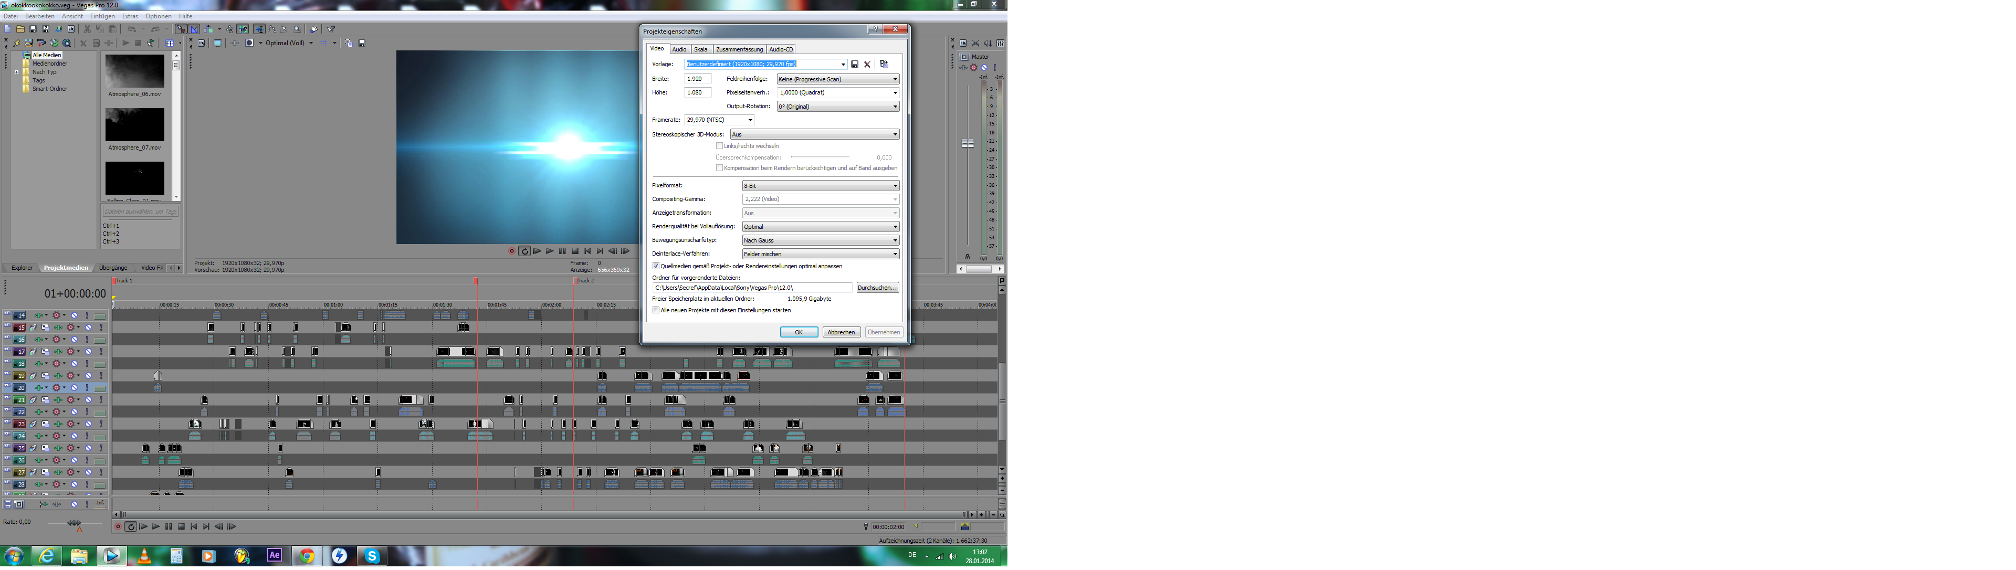The image size is (2016, 570).
Task: Open the Framerate dropdown
Action: 750,120
